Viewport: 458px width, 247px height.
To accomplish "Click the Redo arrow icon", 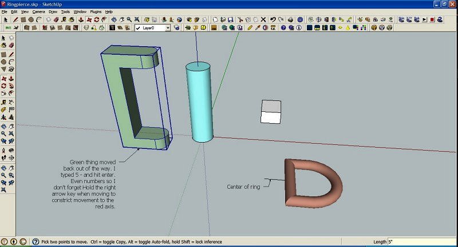I will coord(281,19).
